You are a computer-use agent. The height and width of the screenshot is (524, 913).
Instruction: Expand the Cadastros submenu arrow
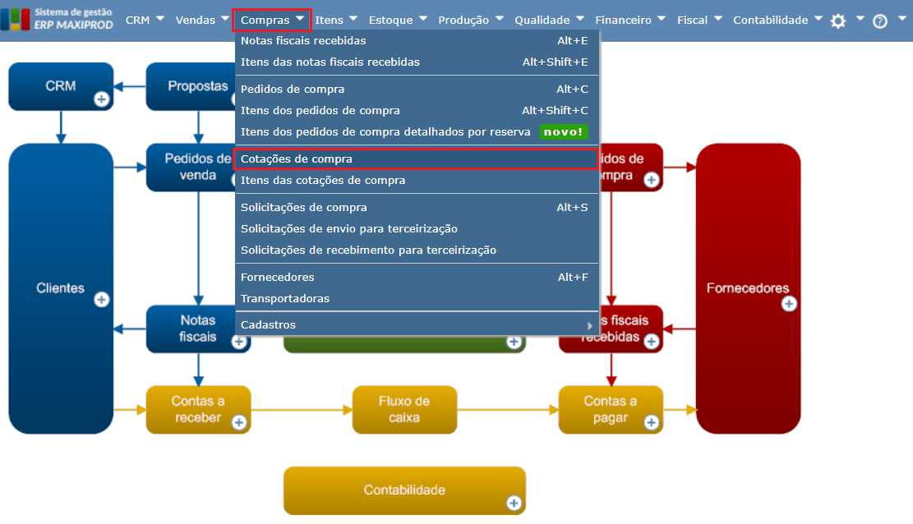[x=589, y=325]
